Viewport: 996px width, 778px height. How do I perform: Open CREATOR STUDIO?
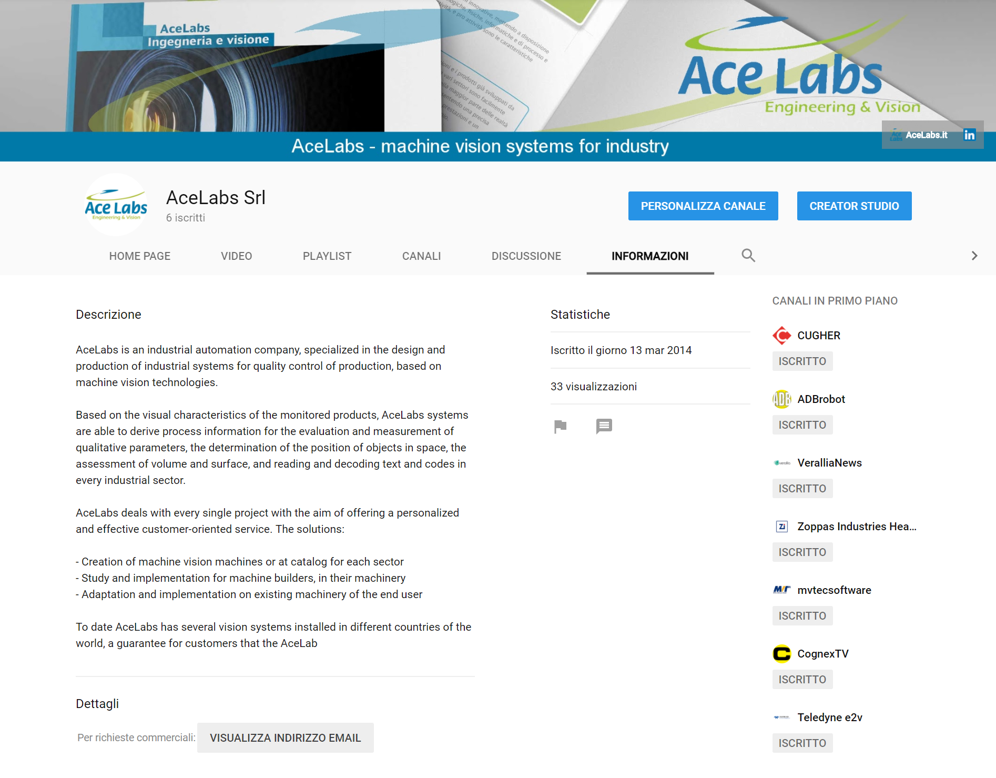(854, 206)
